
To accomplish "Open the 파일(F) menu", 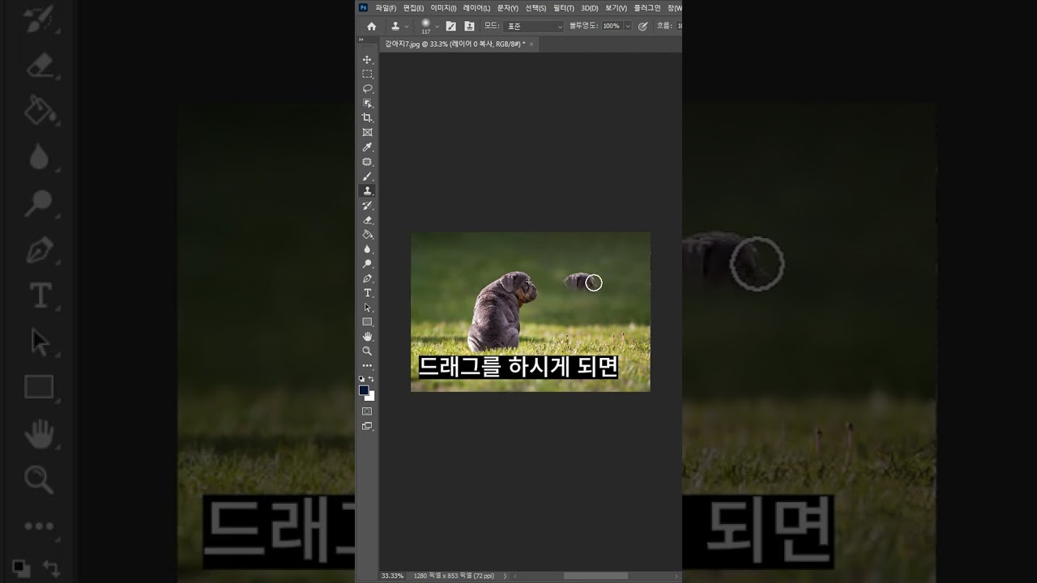I will pyautogui.click(x=386, y=7).
